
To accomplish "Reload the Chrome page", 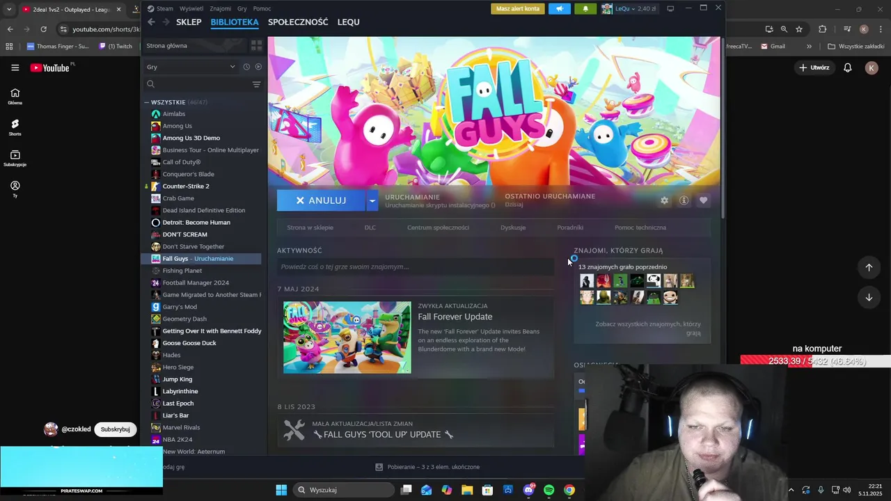I will point(43,29).
